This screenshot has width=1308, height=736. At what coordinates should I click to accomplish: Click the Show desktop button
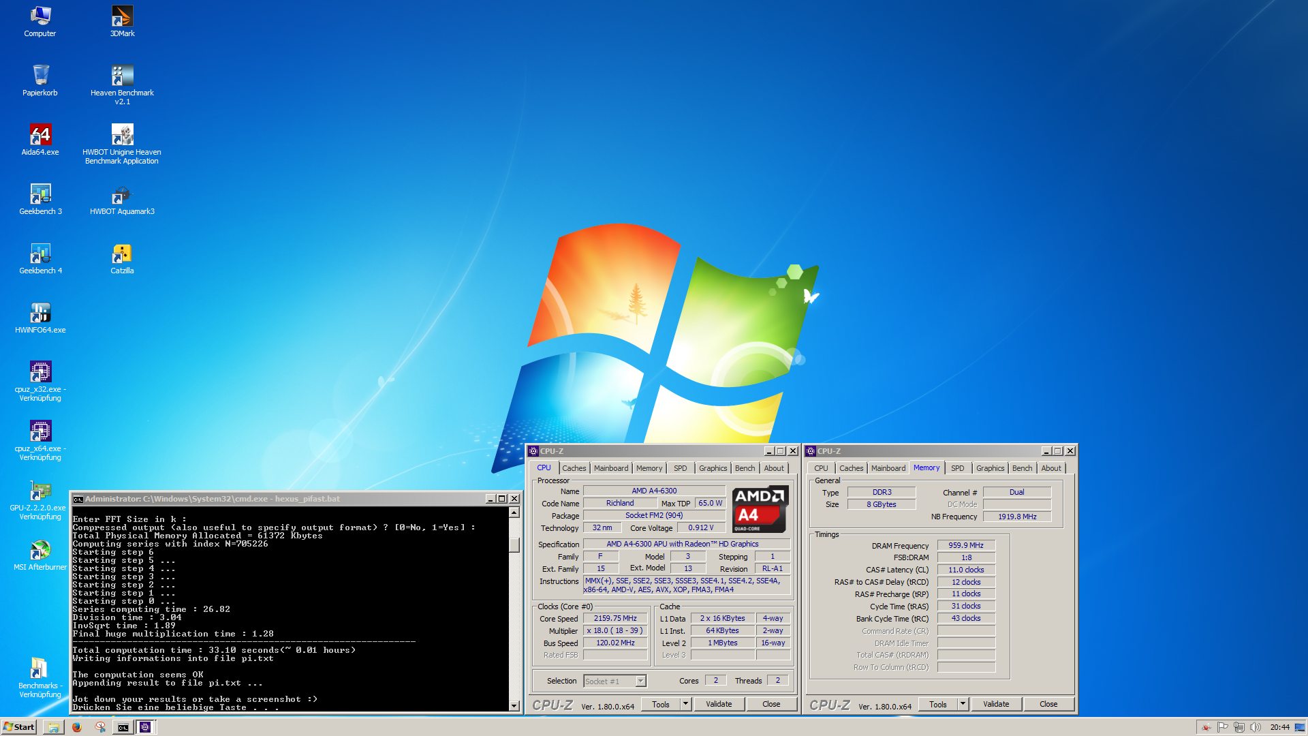[1300, 727]
